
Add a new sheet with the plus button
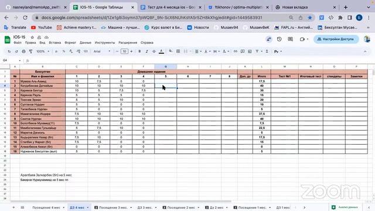pos(13,207)
